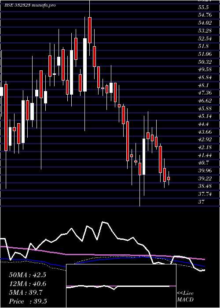Click the 46.62 price axis label
This screenshot has height=308, width=220.
click(x=205, y=101)
